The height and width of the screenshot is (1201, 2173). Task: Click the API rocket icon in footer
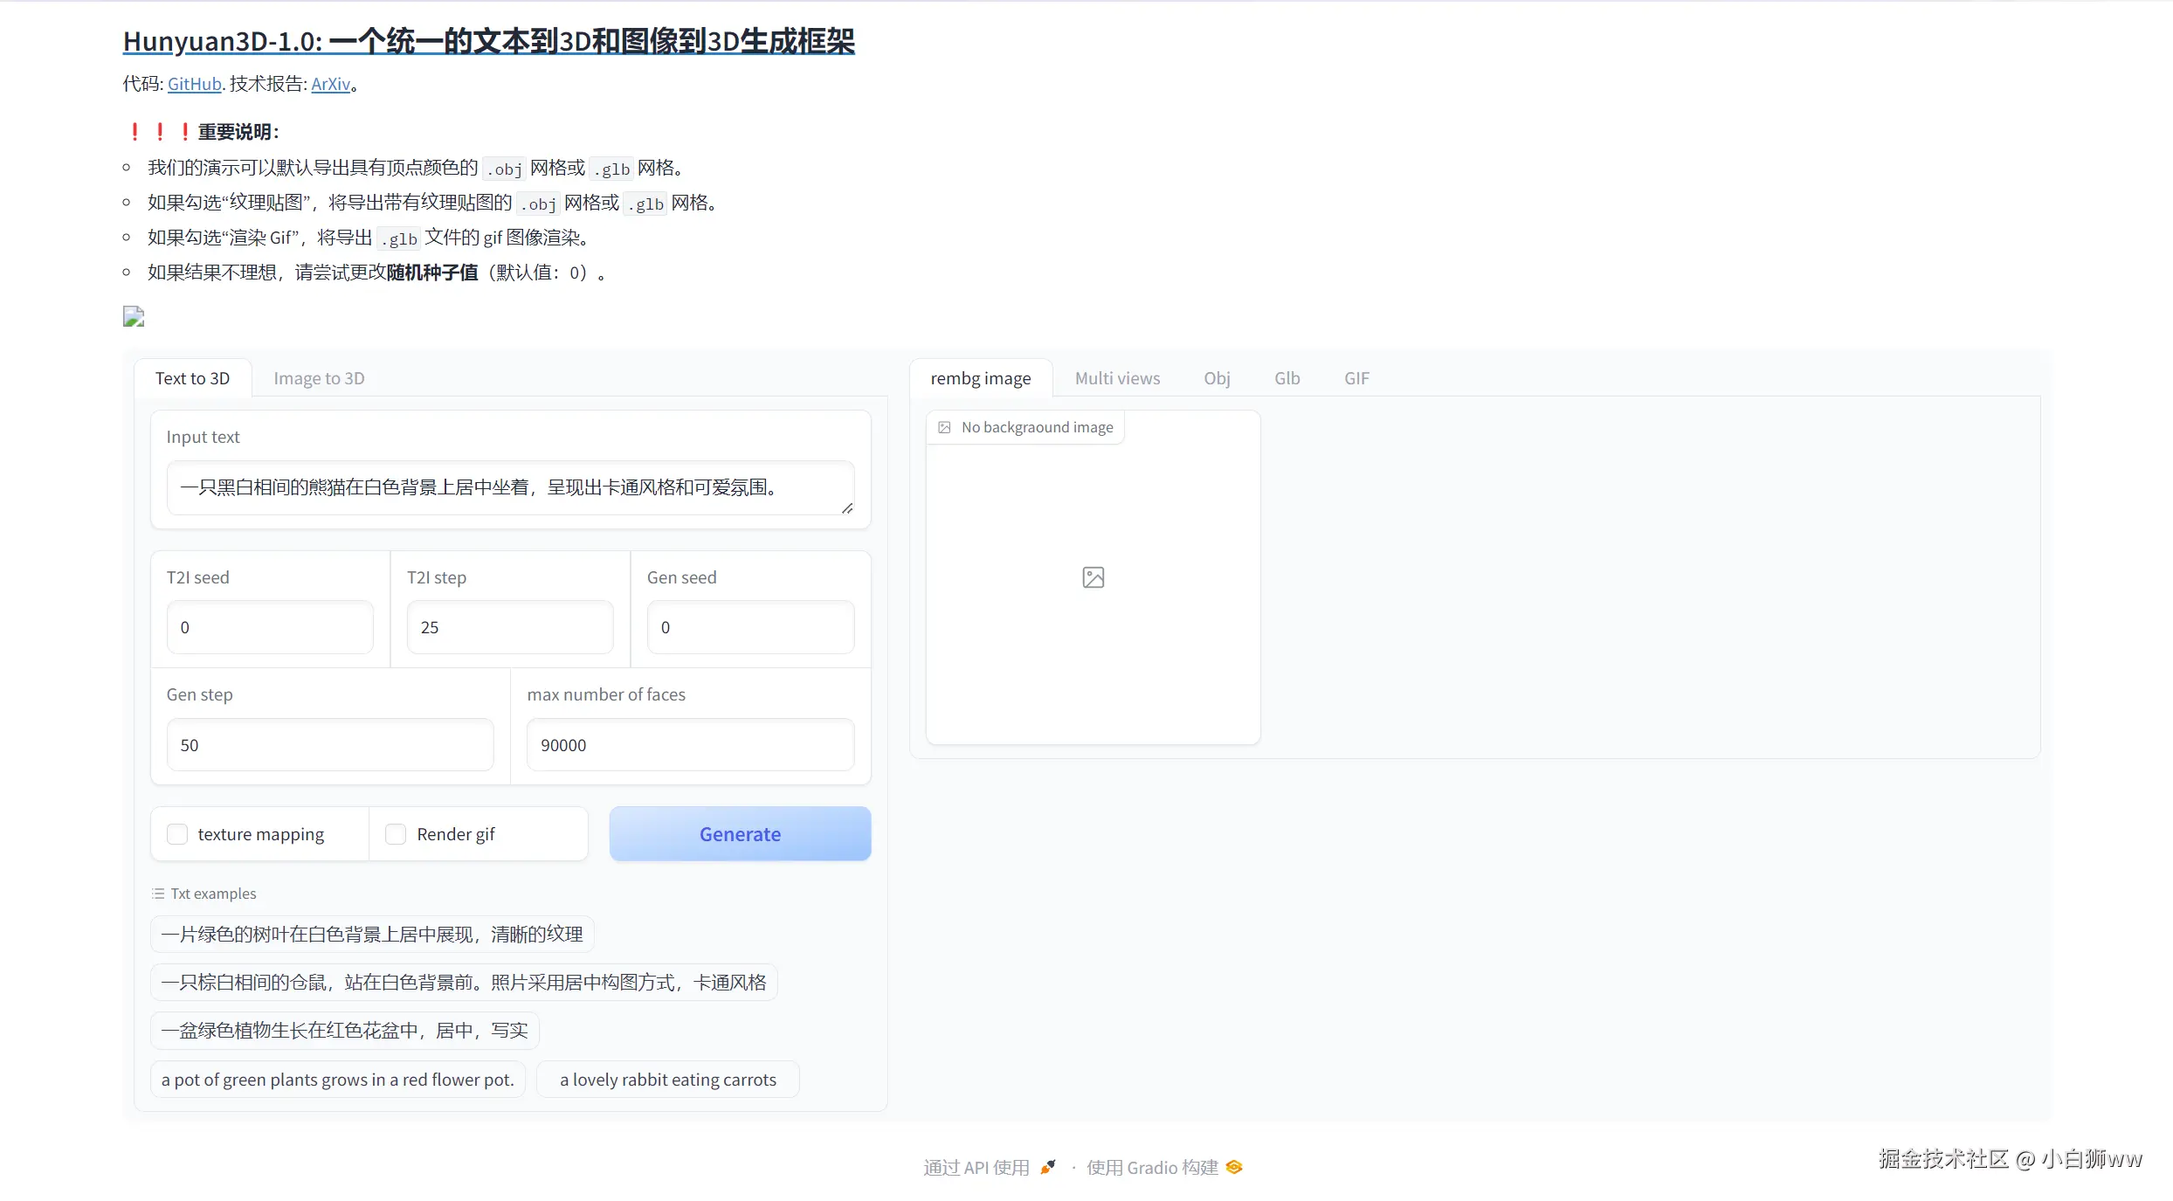click(x=1048, y=1167)
